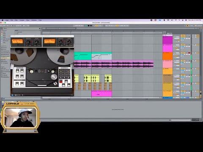Click the UAD logo in the plugin footer

[x=12, y=95]
